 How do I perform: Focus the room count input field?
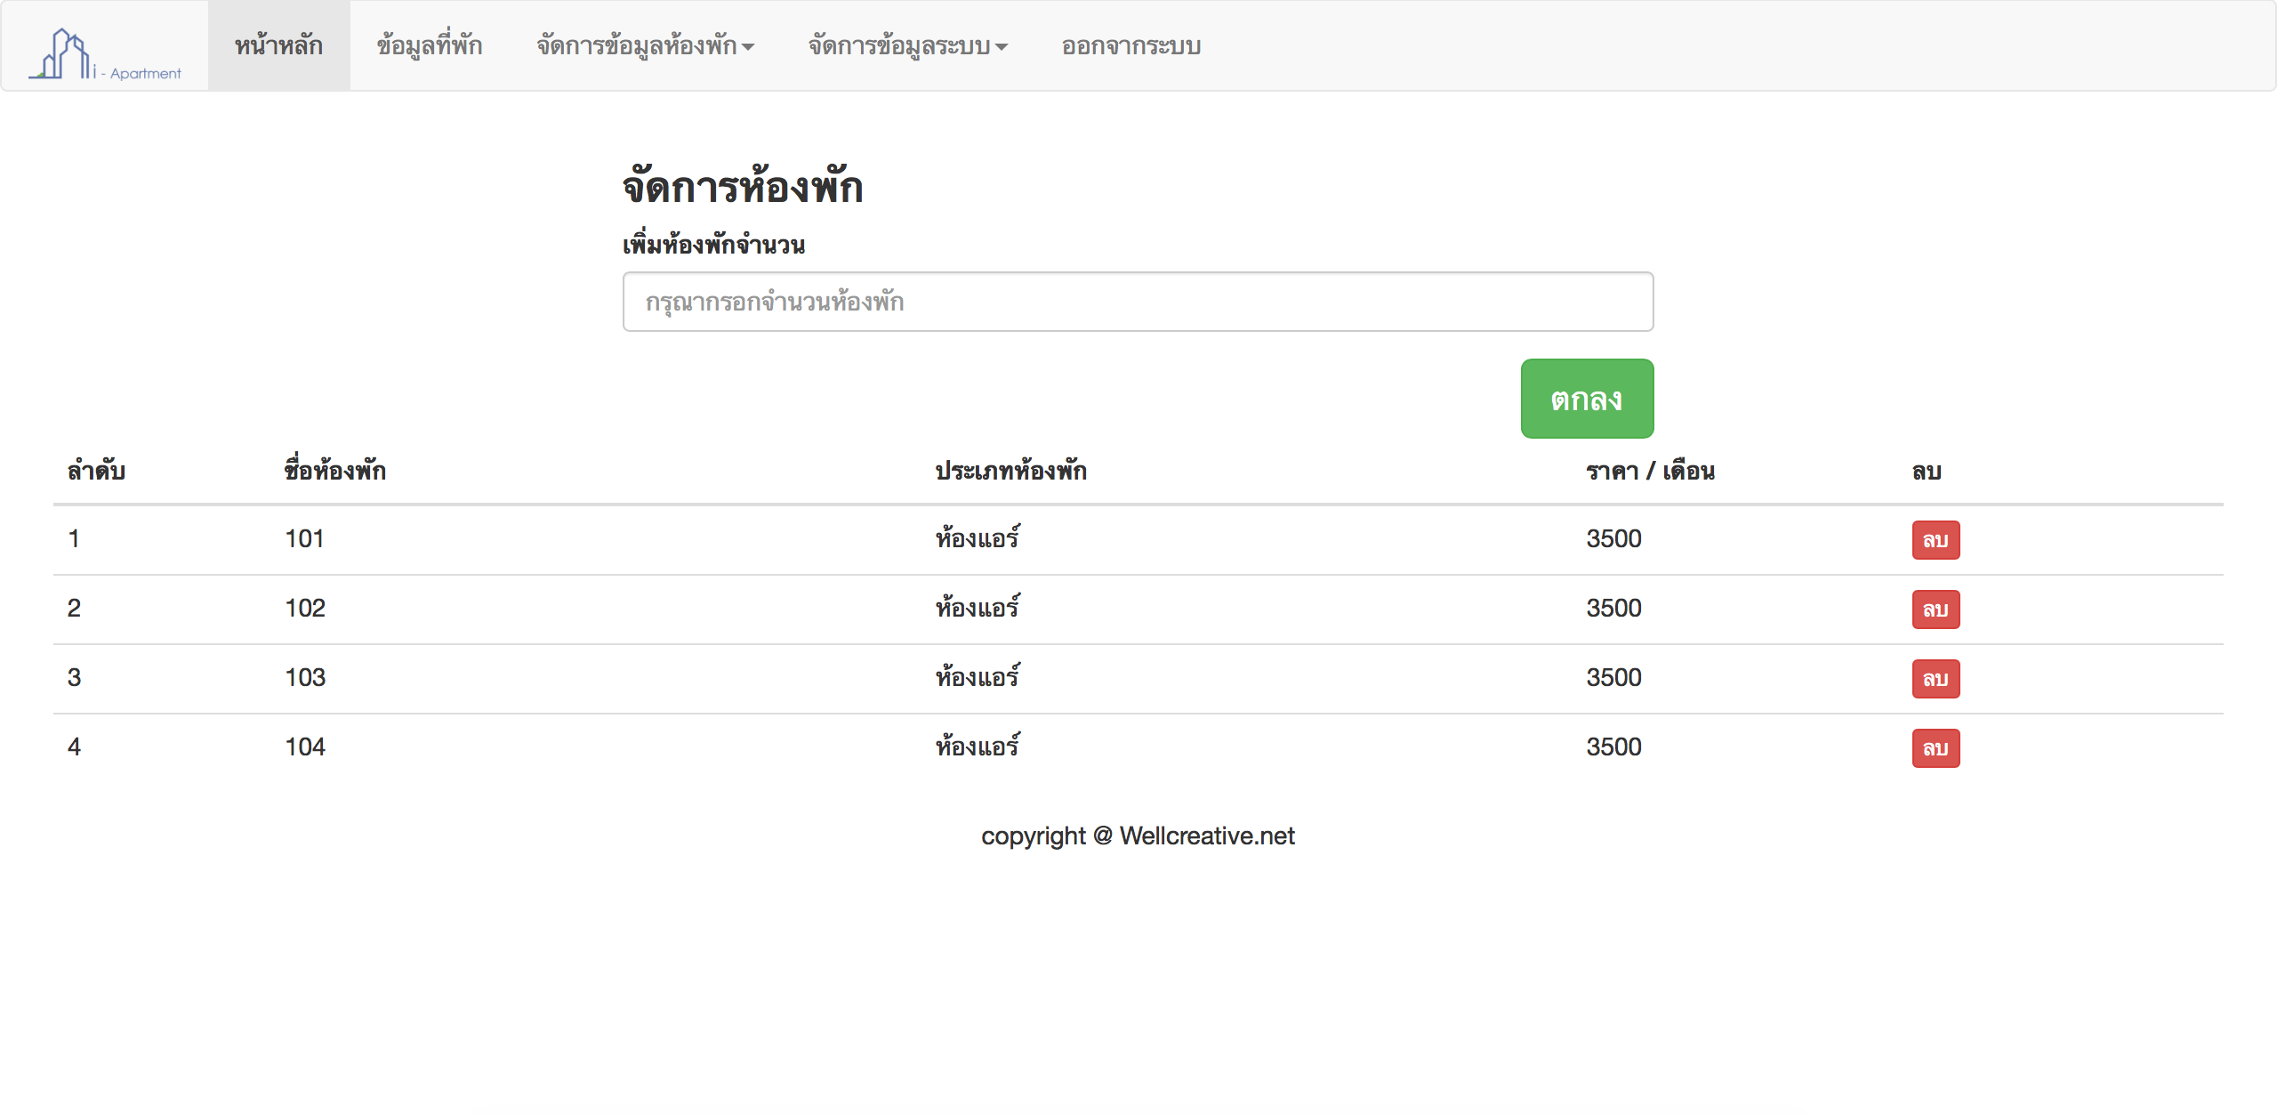pos(1138,302)
